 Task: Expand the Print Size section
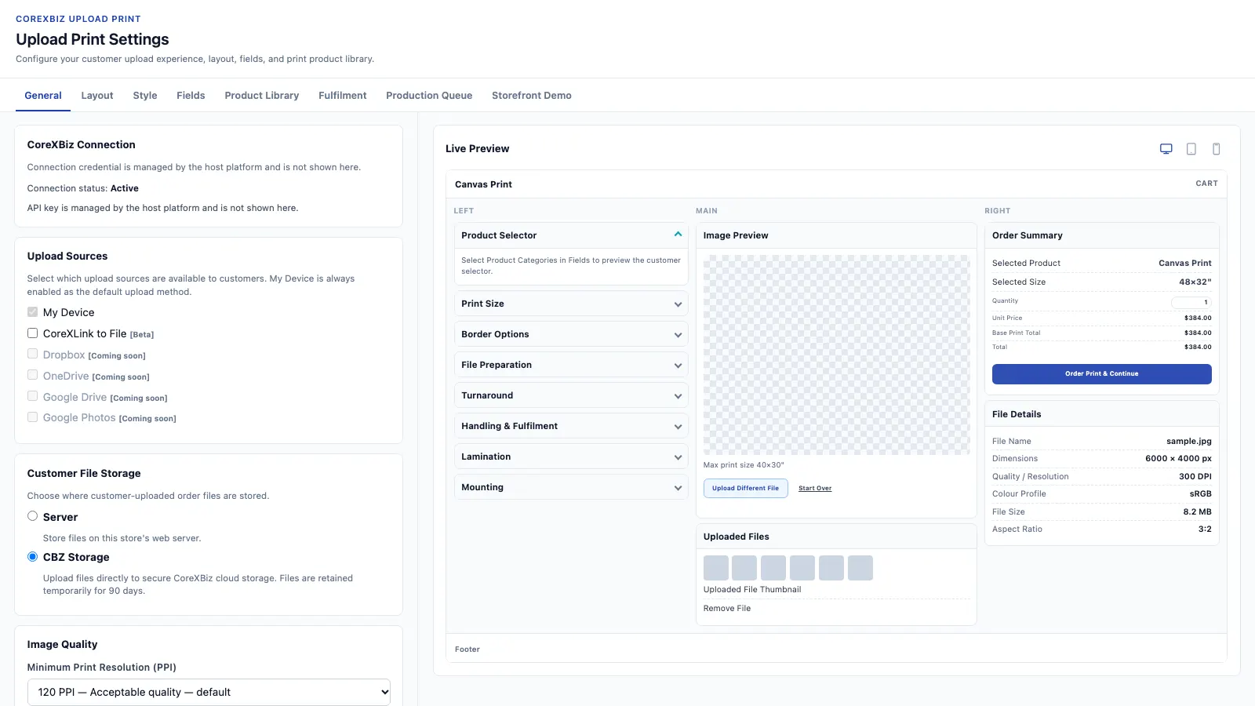pyautogui.click(x=571, y=304)
